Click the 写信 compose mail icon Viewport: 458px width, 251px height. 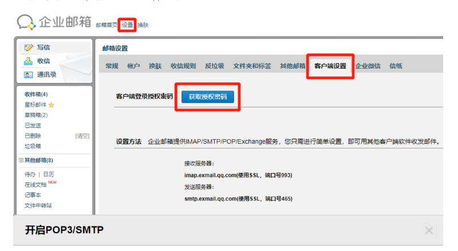click(x=28, y=48)
